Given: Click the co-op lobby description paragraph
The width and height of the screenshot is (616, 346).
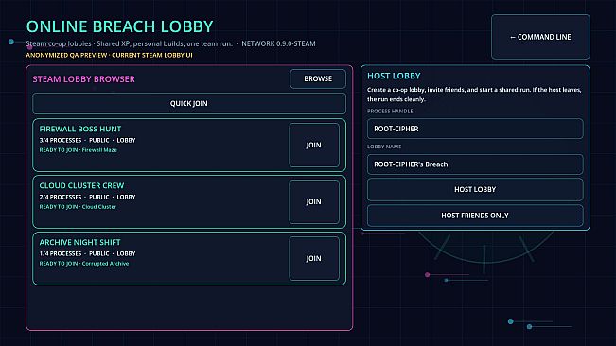Looking at the screenshot, I should [474, 95].
